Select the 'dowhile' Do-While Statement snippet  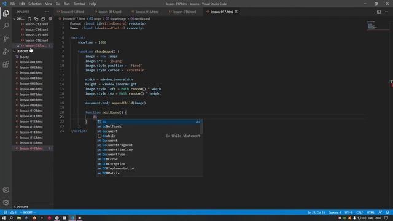(x=149, y=136)
